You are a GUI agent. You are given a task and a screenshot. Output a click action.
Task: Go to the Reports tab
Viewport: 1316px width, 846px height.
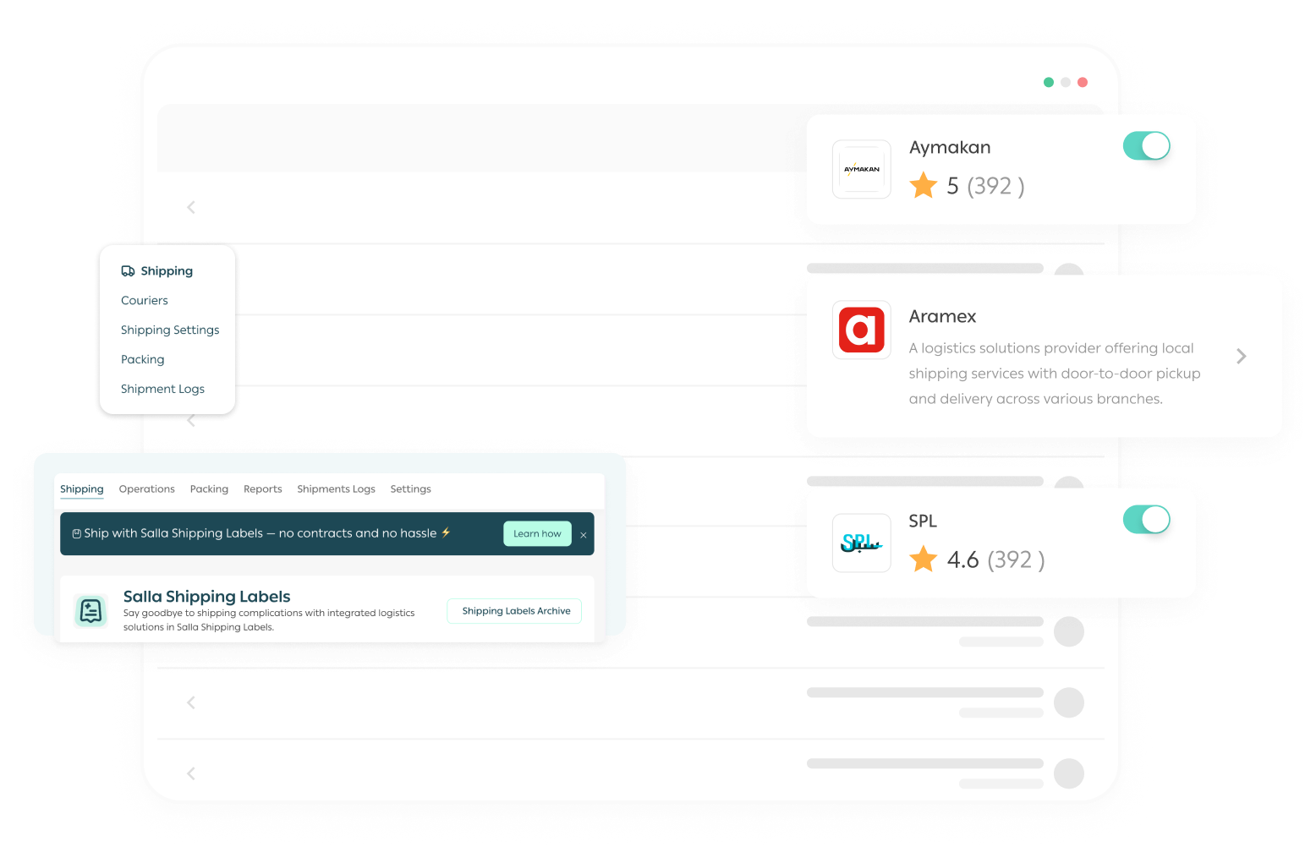[263, 489]
